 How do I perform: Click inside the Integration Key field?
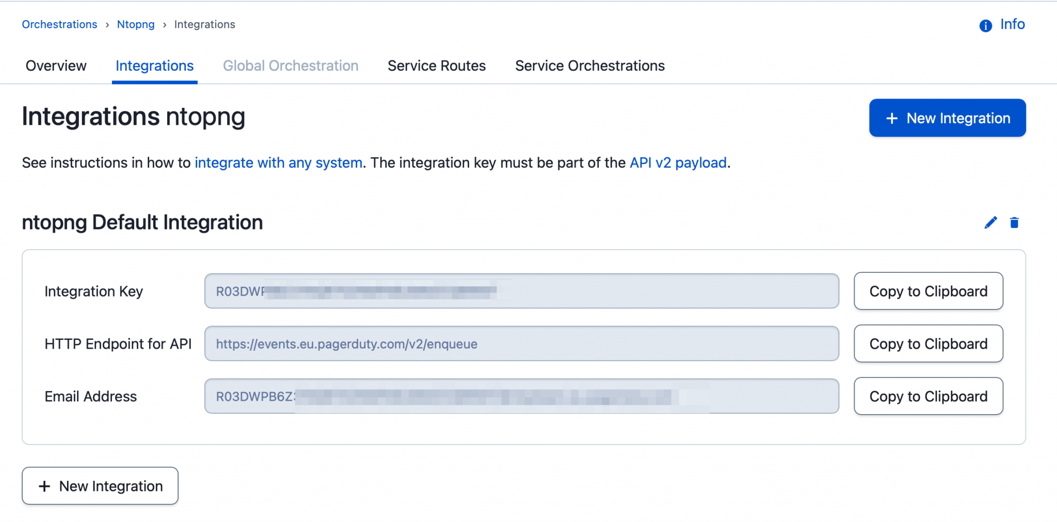point(521,291)
